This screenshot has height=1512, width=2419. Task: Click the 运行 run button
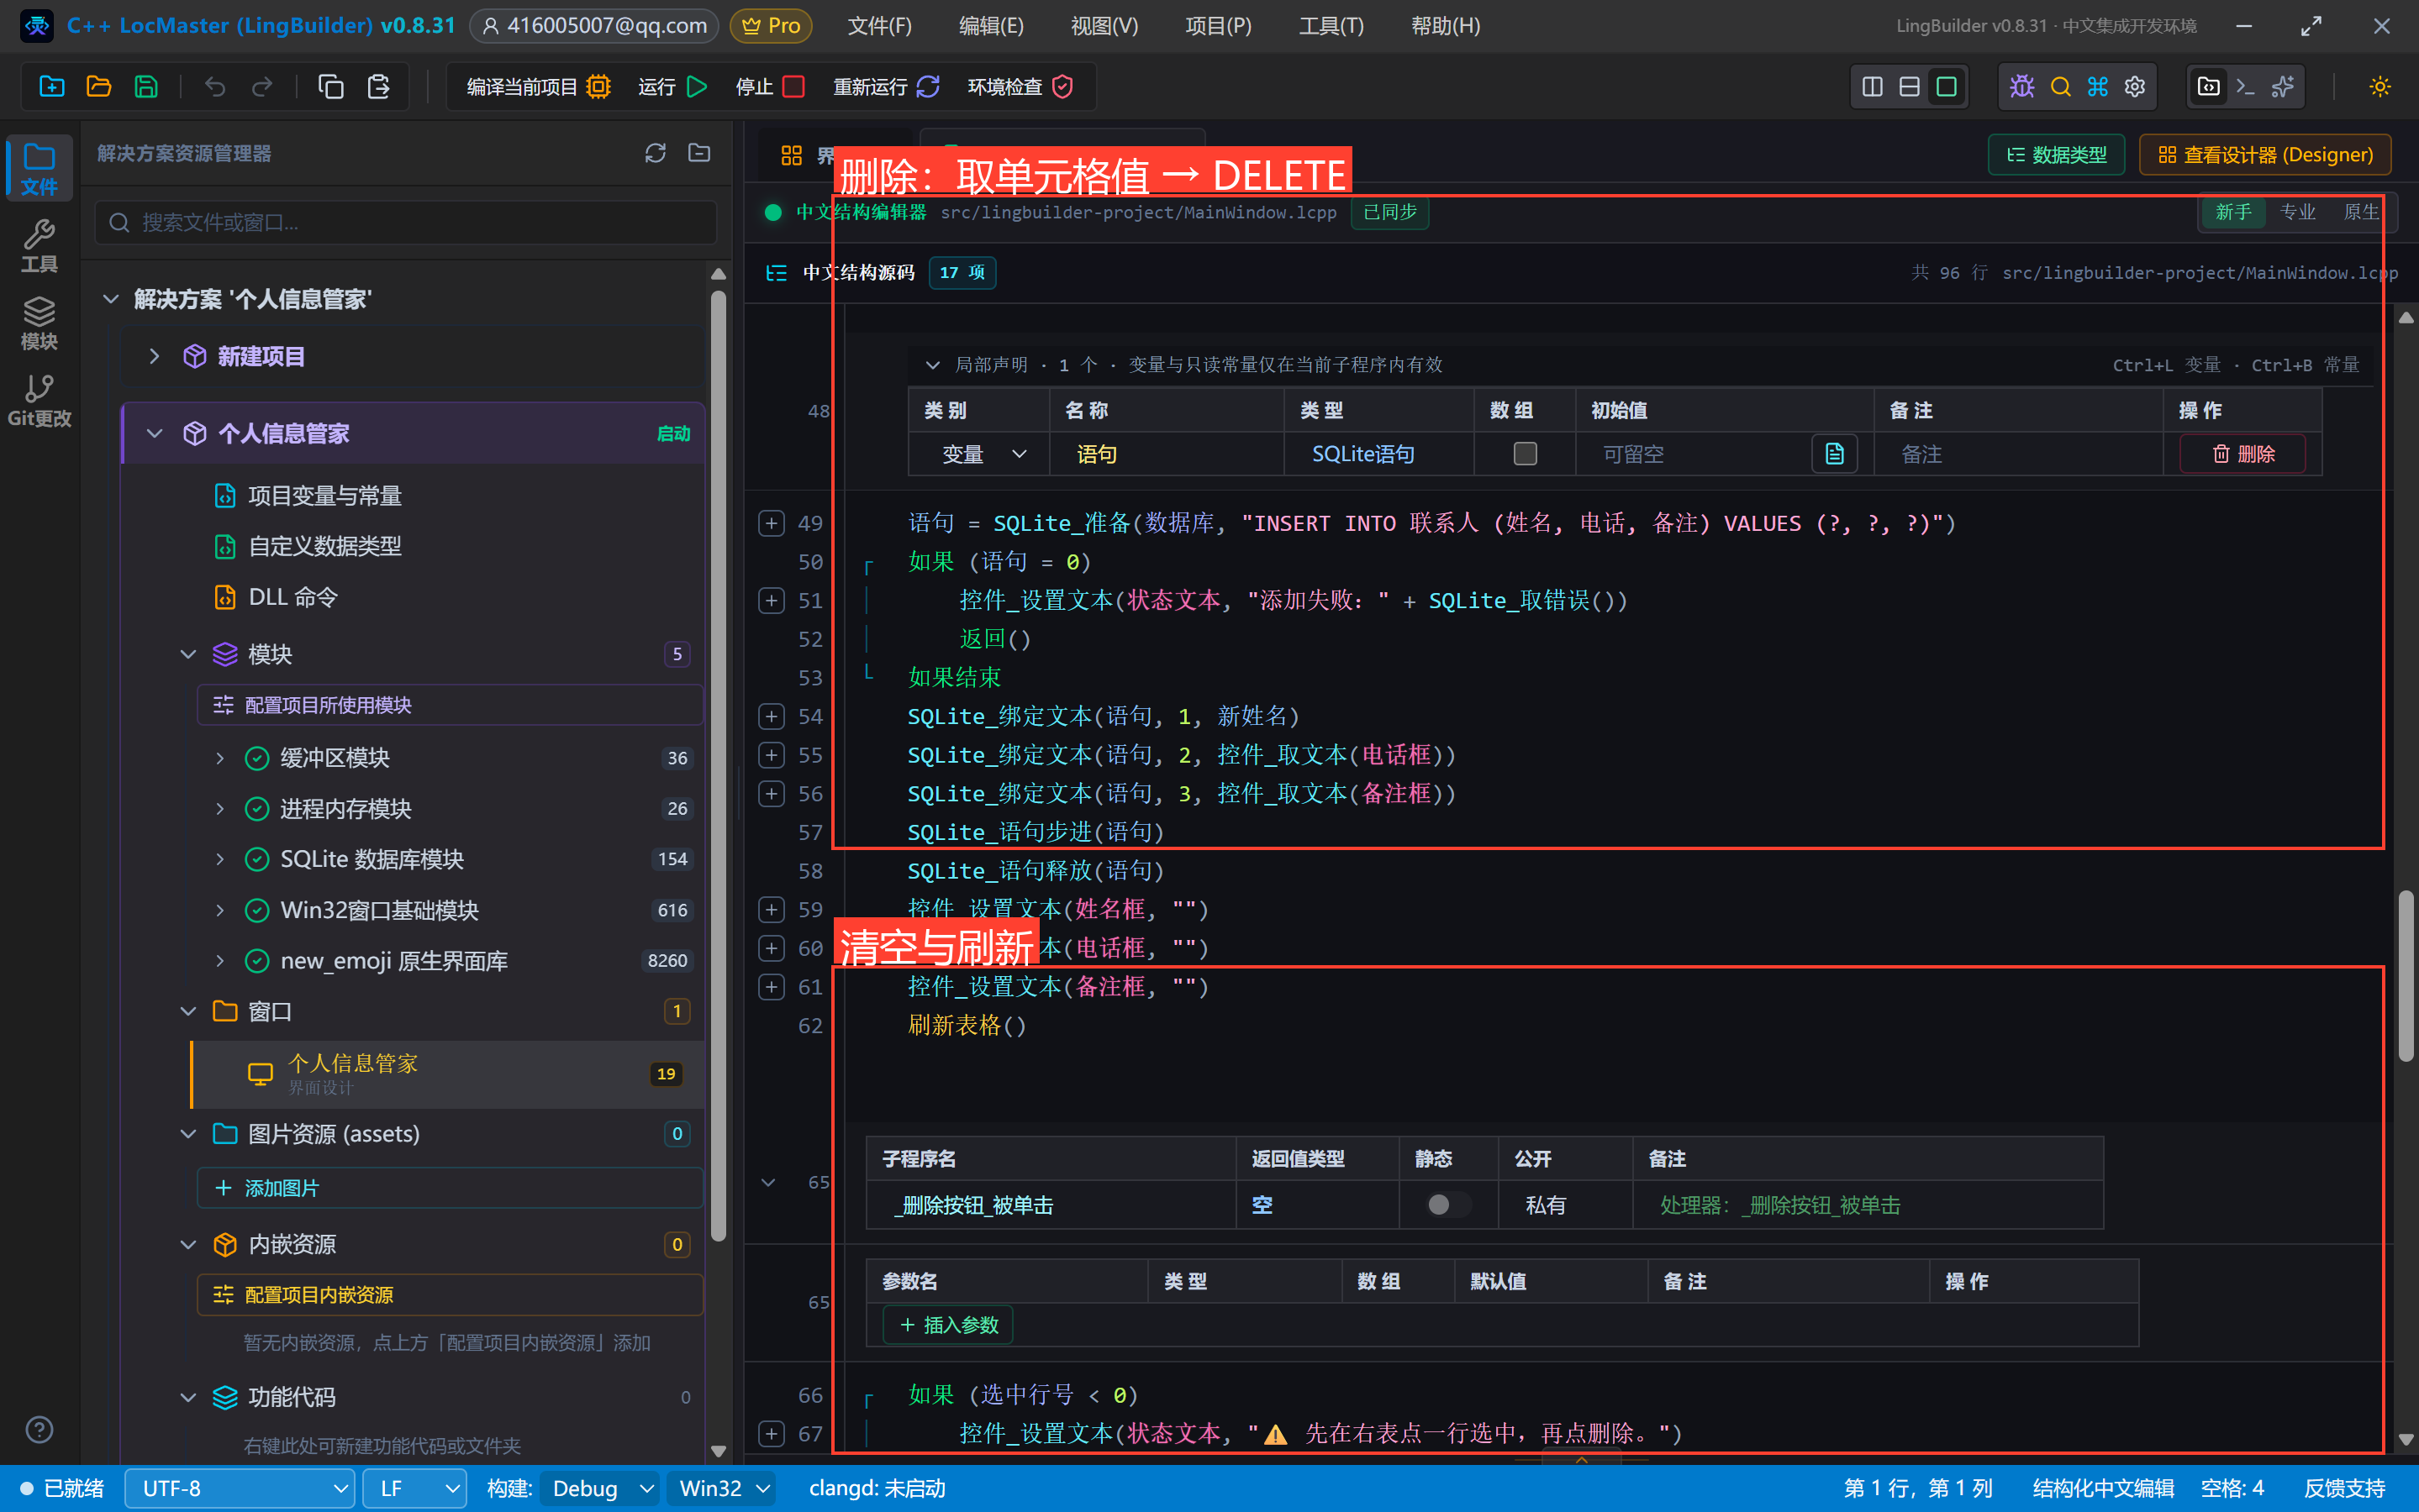tap(672, 87)
